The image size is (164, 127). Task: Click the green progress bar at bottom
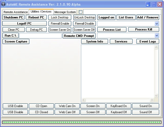(x=82, y=122)
